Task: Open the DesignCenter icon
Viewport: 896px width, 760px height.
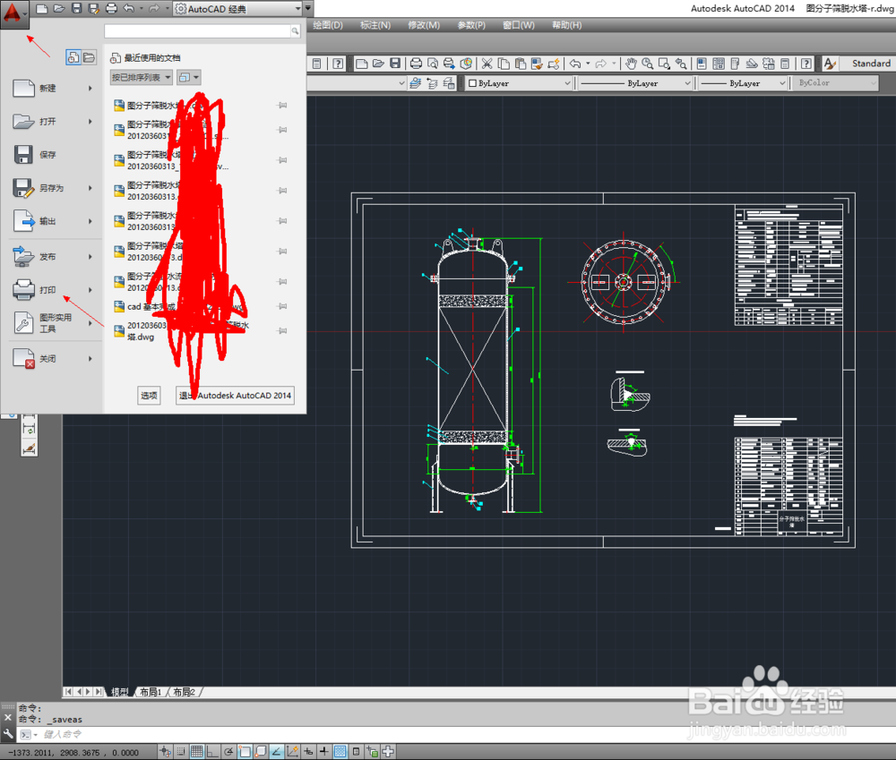Action: [719, 64]
